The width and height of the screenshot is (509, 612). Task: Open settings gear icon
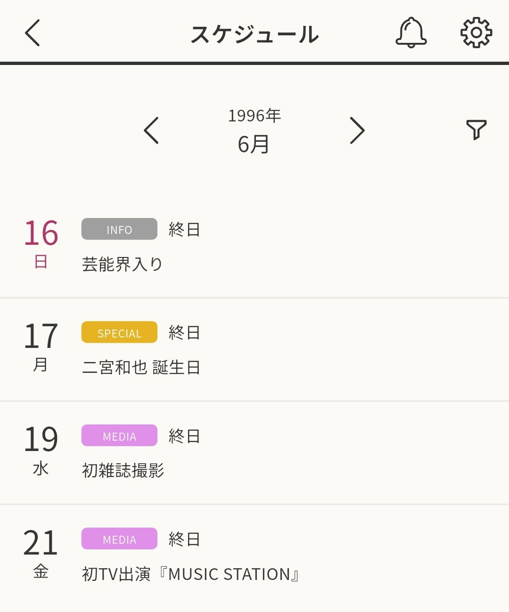click(476, 32)
